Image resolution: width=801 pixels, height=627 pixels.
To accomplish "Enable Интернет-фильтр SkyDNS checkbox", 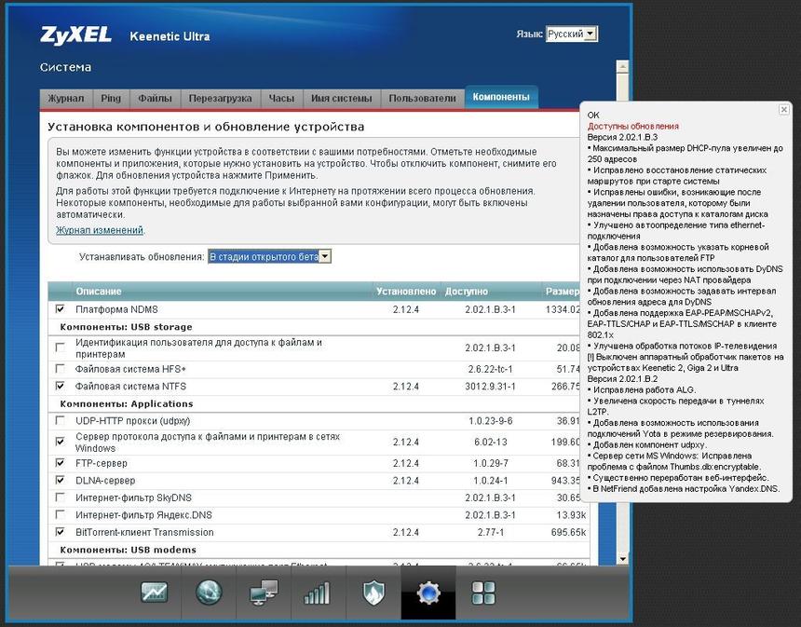I will coord(61,498).
